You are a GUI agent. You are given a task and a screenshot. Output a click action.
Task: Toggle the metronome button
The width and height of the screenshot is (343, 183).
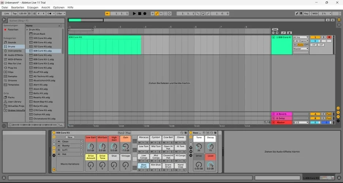[x=50, y=14]
